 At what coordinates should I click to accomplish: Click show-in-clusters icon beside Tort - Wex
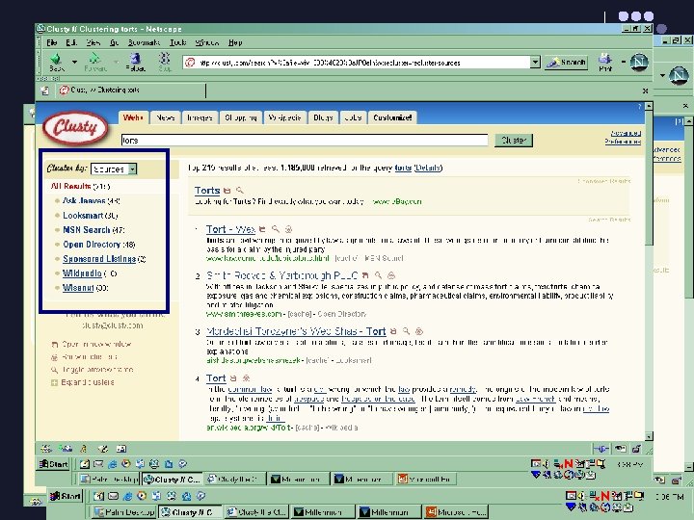point(288,229)
